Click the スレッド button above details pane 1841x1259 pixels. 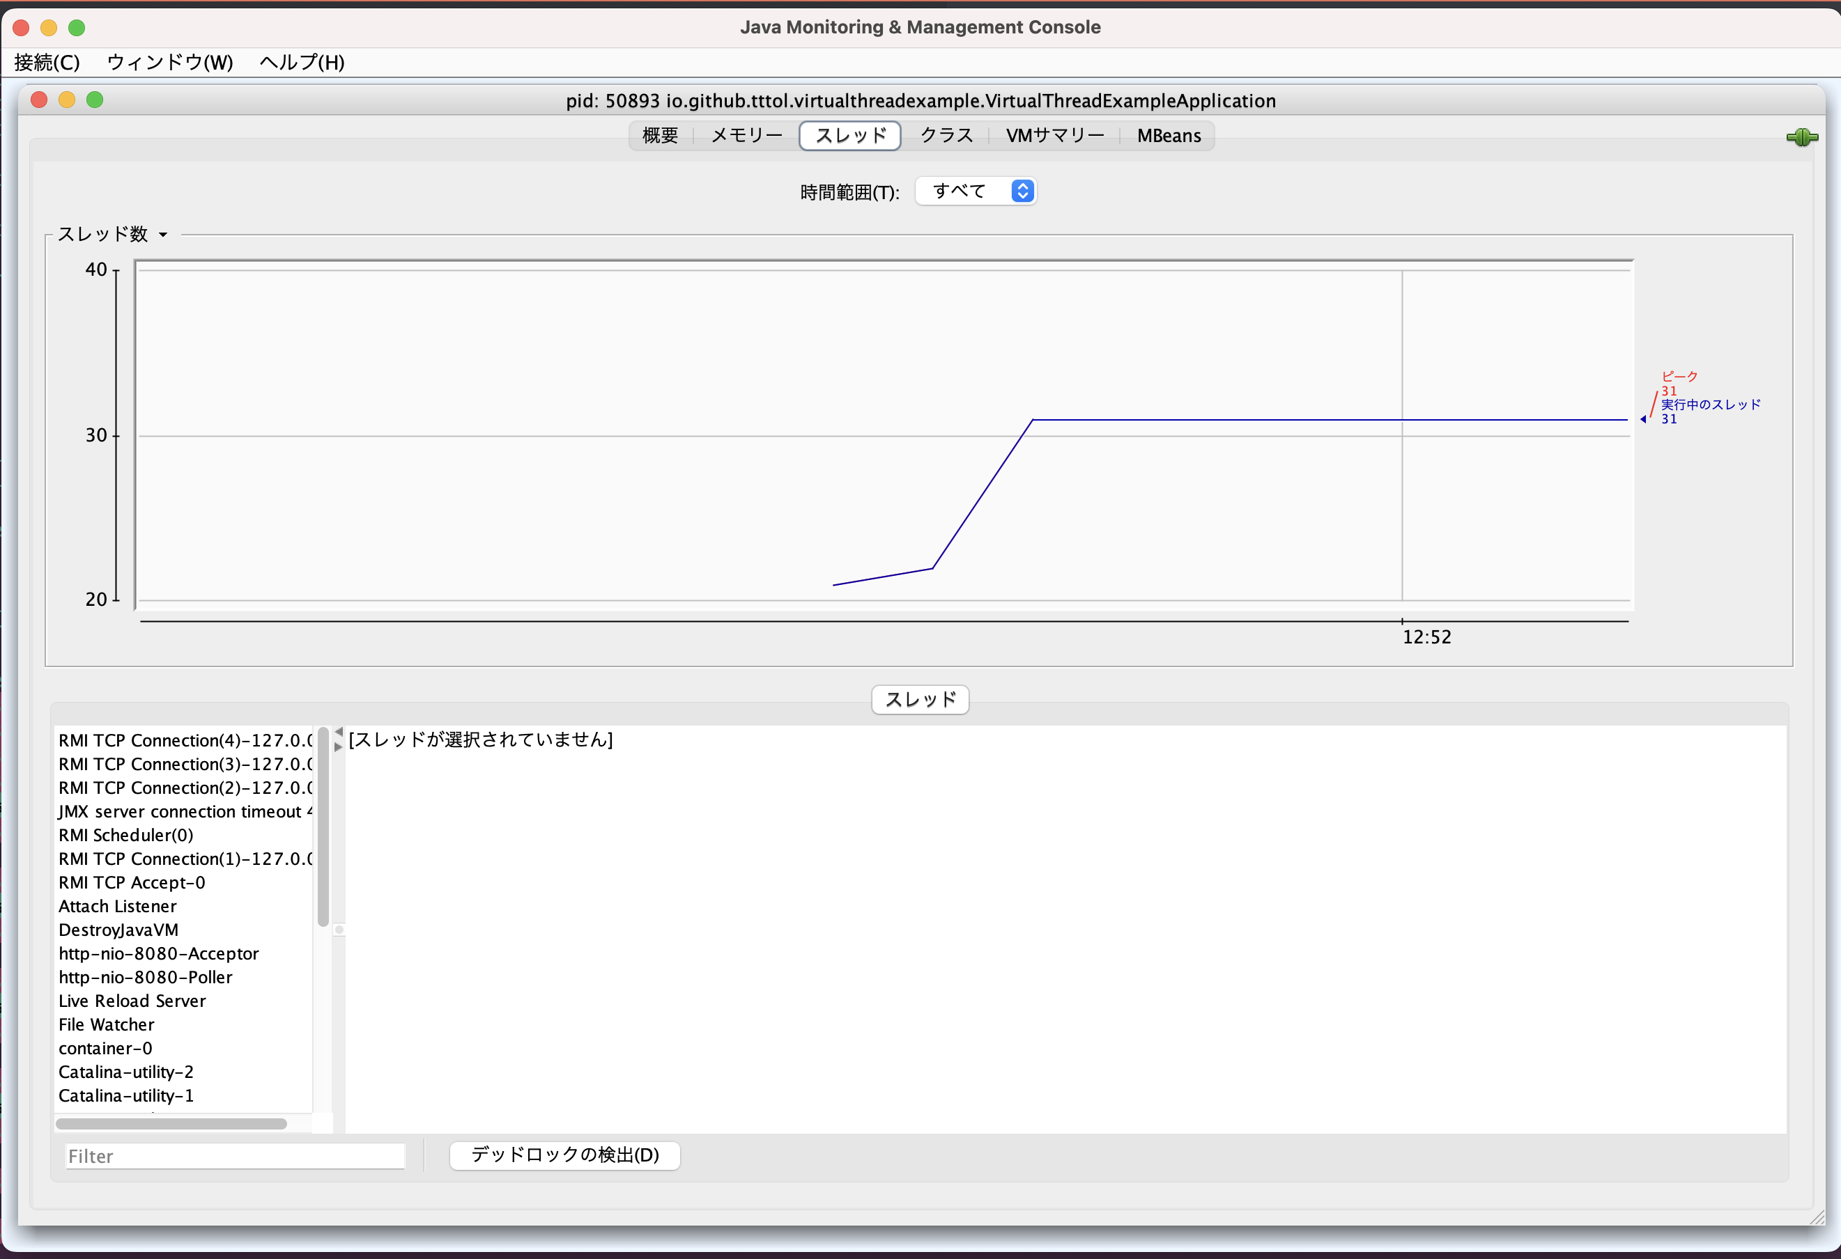[x=919, y=699]
